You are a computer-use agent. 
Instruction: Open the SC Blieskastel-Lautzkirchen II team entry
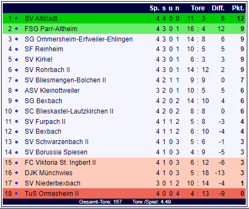tap(69, 111)
